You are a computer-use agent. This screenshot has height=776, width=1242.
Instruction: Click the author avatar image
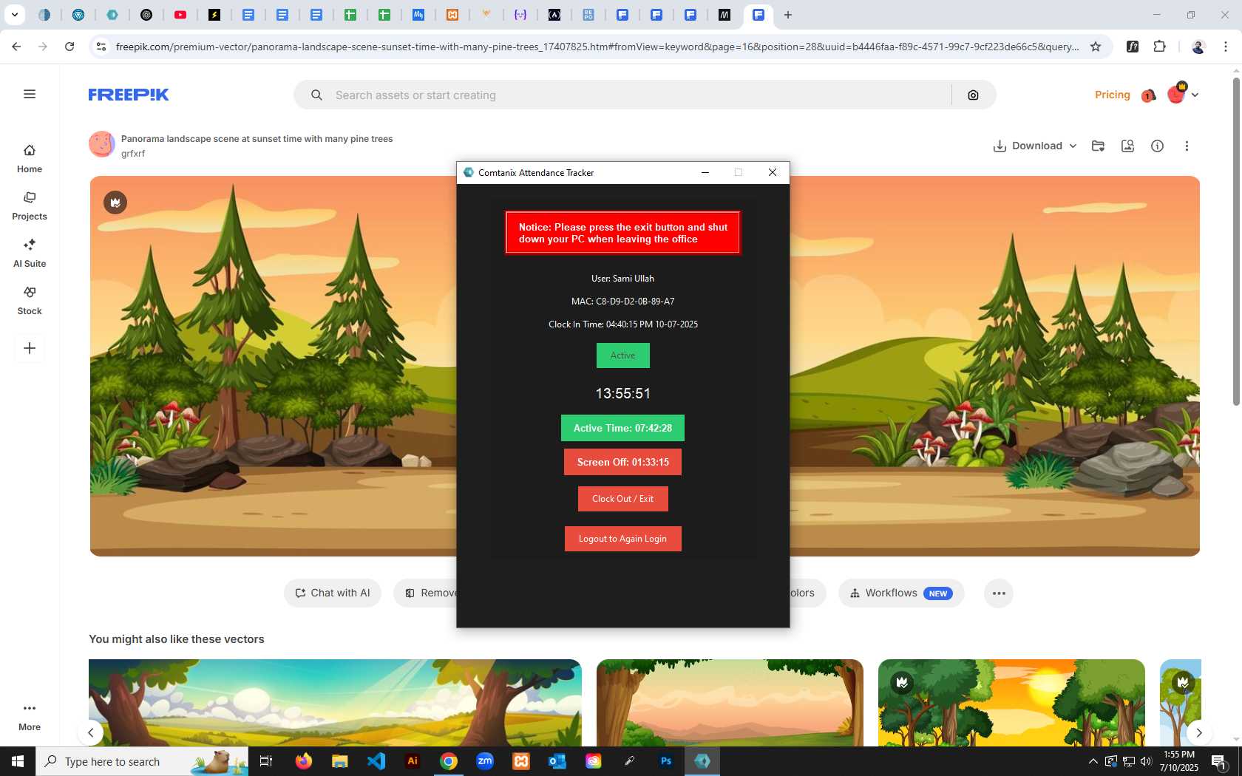tap(102, 145)
